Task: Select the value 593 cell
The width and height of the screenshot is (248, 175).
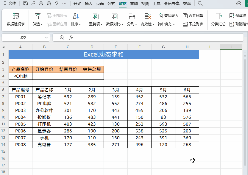Action: (x=163, y=124)
